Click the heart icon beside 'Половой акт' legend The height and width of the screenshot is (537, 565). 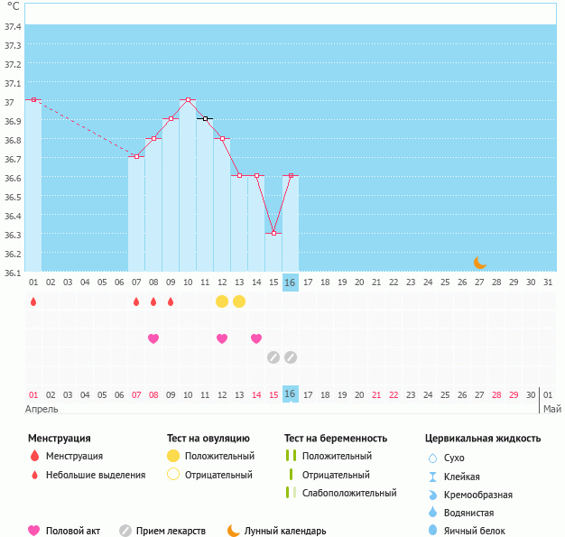[x=34, y=531]
